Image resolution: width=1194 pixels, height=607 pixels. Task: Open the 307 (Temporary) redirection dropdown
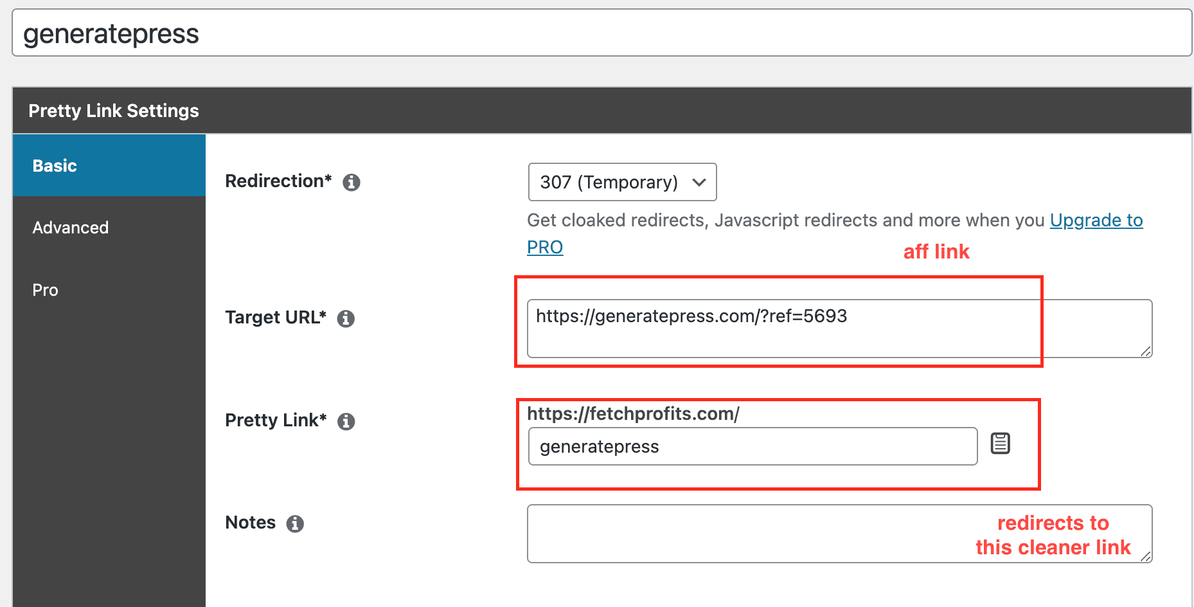click(622, 182)
